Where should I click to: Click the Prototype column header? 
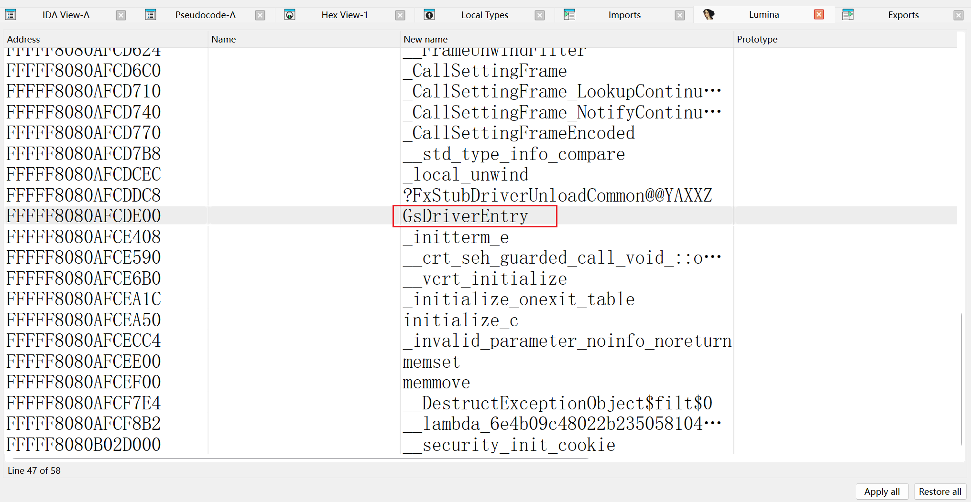[757, 39]
